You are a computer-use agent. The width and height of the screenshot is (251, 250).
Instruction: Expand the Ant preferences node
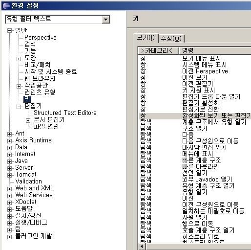[x=10, y=134]
